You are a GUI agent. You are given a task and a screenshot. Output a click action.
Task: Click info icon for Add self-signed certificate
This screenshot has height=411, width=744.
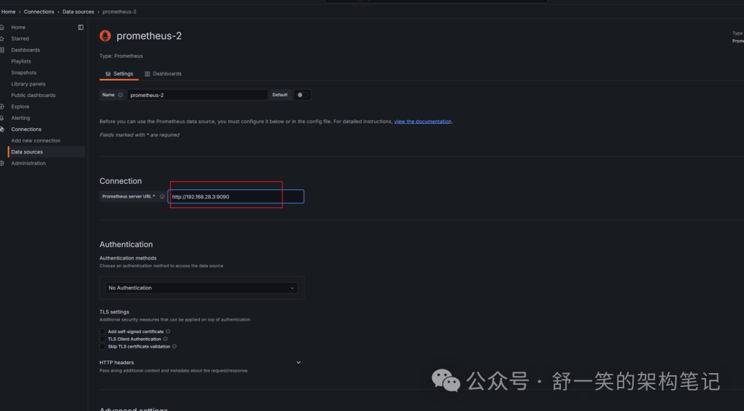(168, 331)
